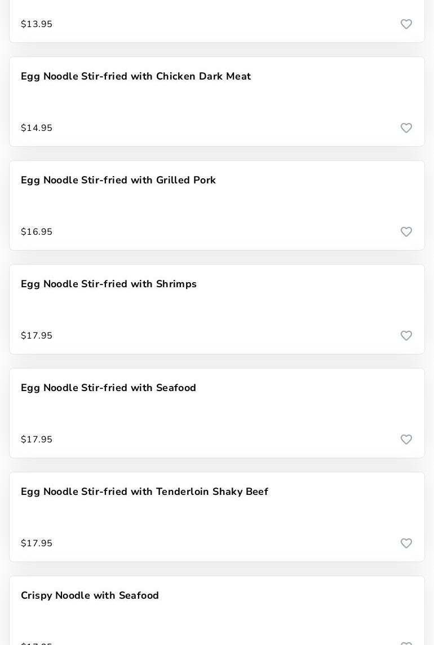Heart the Egg Noodle Stir-fried with Seafood

tap(406, 440)
